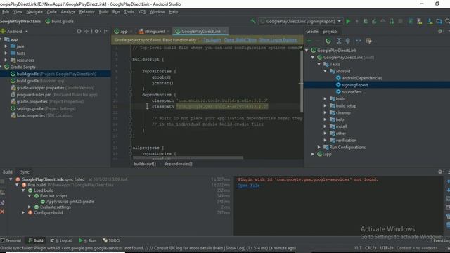Click the Attach debugger to process icon
450x253 pixels.
pos(392,21)
